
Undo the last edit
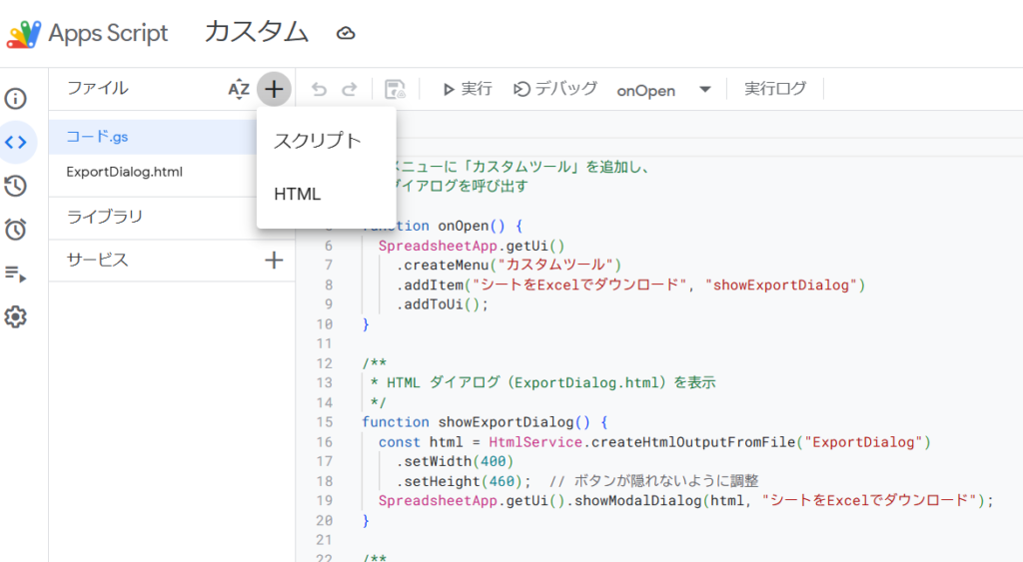[x=319, y=89]
